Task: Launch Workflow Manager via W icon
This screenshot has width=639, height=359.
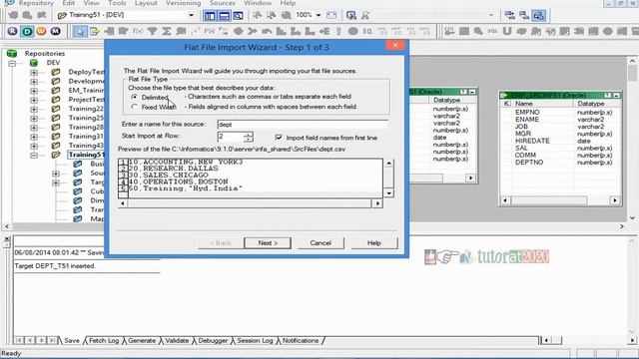Action: 41,31
